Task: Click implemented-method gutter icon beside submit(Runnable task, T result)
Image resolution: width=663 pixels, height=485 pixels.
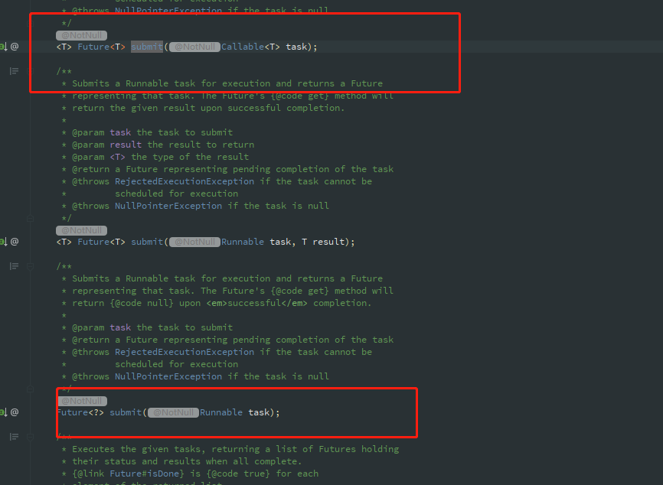Action: [x=3, y=242]
